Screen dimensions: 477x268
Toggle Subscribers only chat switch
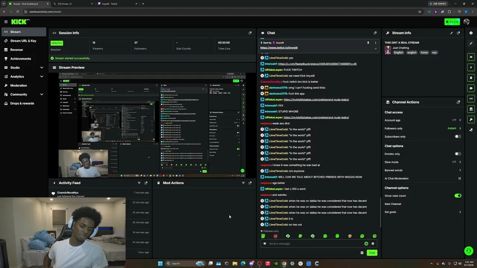pos(458,137)
